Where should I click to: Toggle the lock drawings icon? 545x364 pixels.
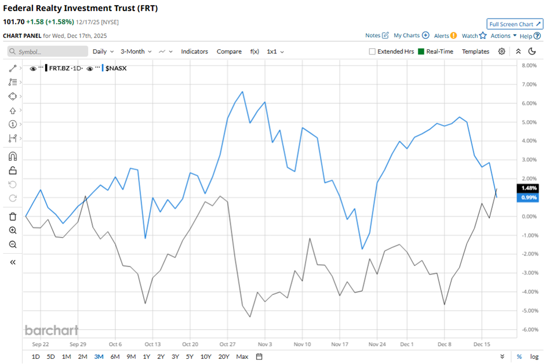[13, 171]
